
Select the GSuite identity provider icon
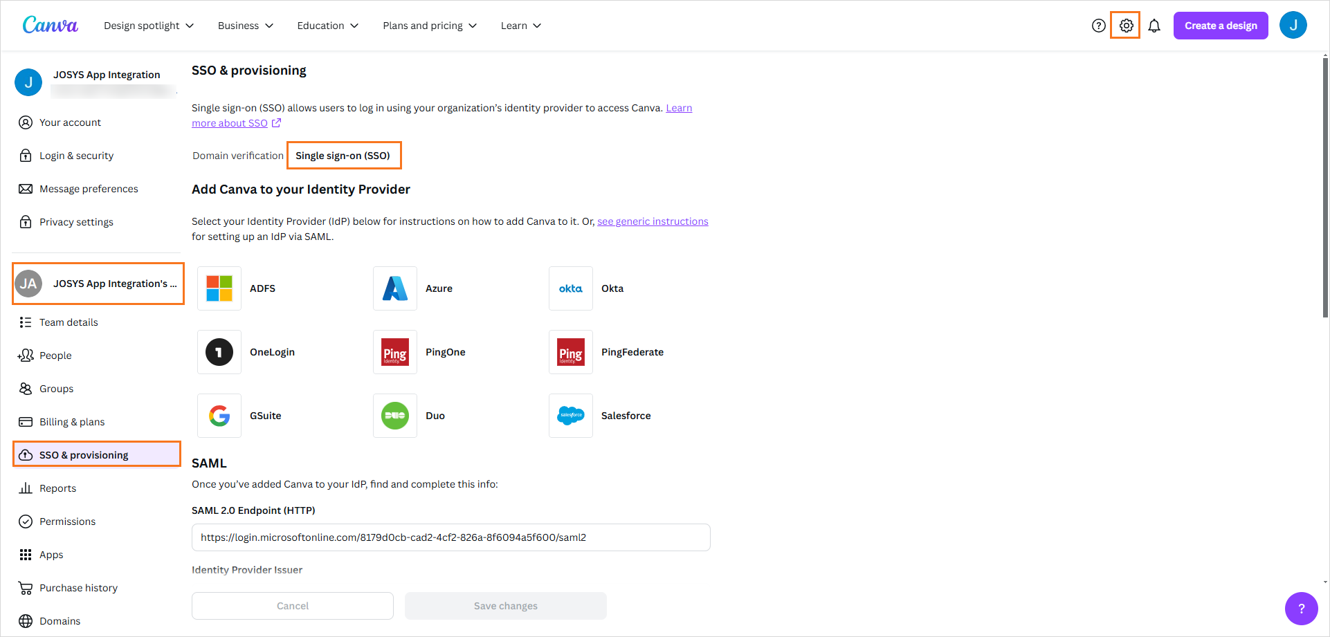coord(219,416)
